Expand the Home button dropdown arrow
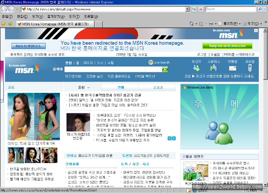Viewport: 268px width, 194px height. 196,24
